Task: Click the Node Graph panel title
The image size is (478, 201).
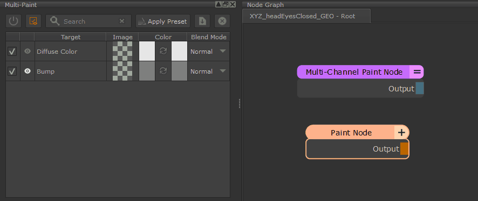Action: point(265,5)
